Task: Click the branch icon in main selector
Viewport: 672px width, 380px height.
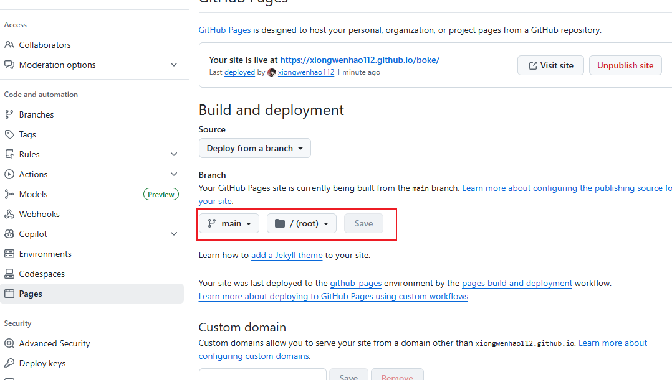Action: (212, 223)
